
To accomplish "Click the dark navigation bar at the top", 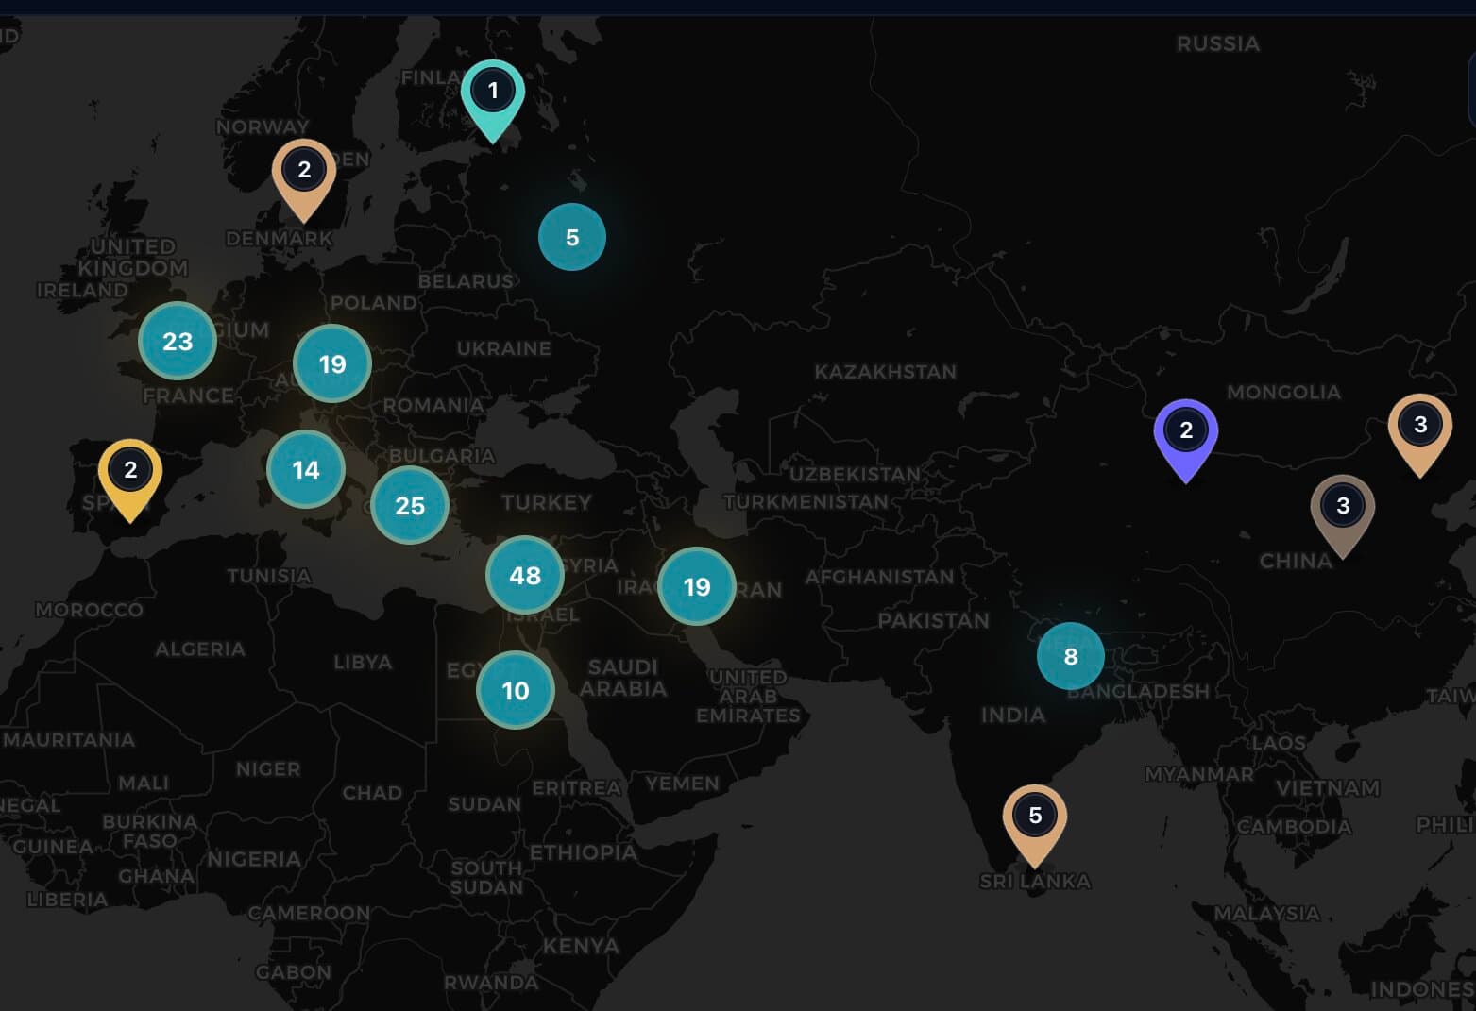I will pos(737,8).
